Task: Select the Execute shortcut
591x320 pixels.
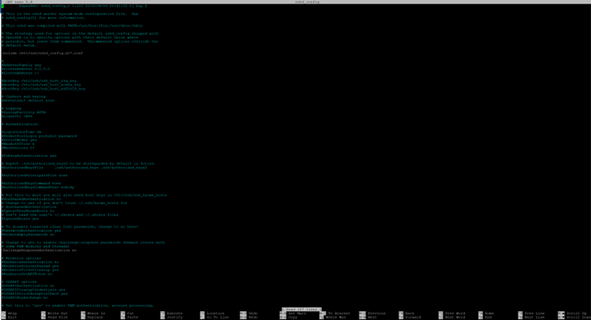Action: pos(173,313)
